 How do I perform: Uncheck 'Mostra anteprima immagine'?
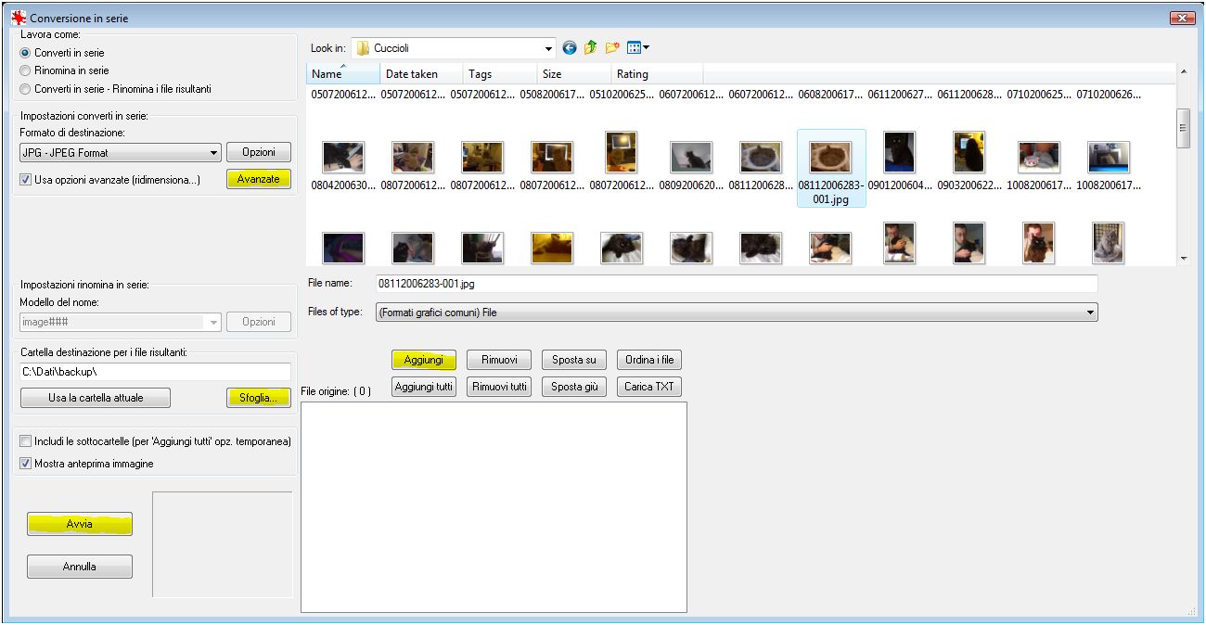[26, 464]
